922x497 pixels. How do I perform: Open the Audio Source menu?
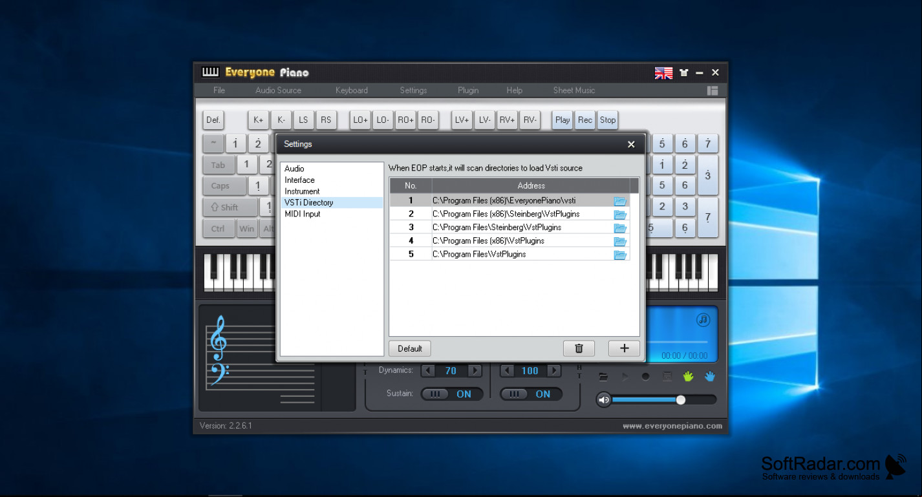click(x=279, y=90)
